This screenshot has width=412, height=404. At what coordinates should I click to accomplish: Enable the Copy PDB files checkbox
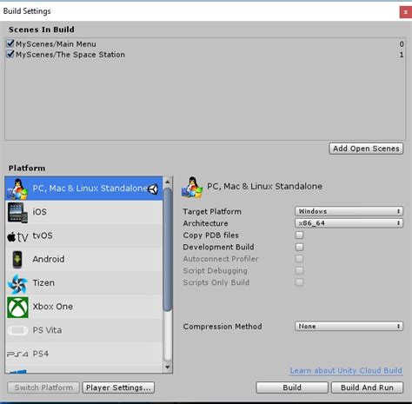(299, 235)
